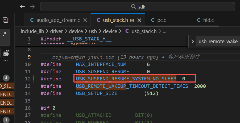
Task: Click USB_SUSPEND_RESUME_SYSTEM_NO_SLEEP macro name
Action: tap(126, 79)
